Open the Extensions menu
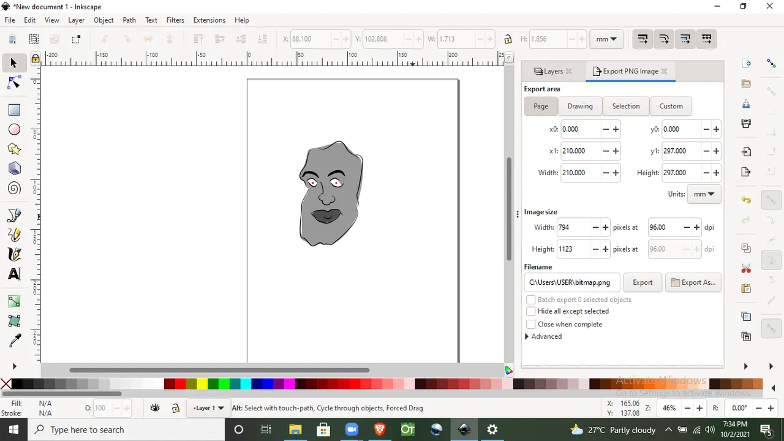The width and height of the screenshot is (784, 441). point(209,20)
